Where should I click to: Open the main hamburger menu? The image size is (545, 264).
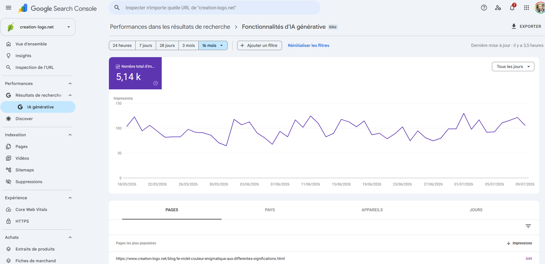(9, 8)
